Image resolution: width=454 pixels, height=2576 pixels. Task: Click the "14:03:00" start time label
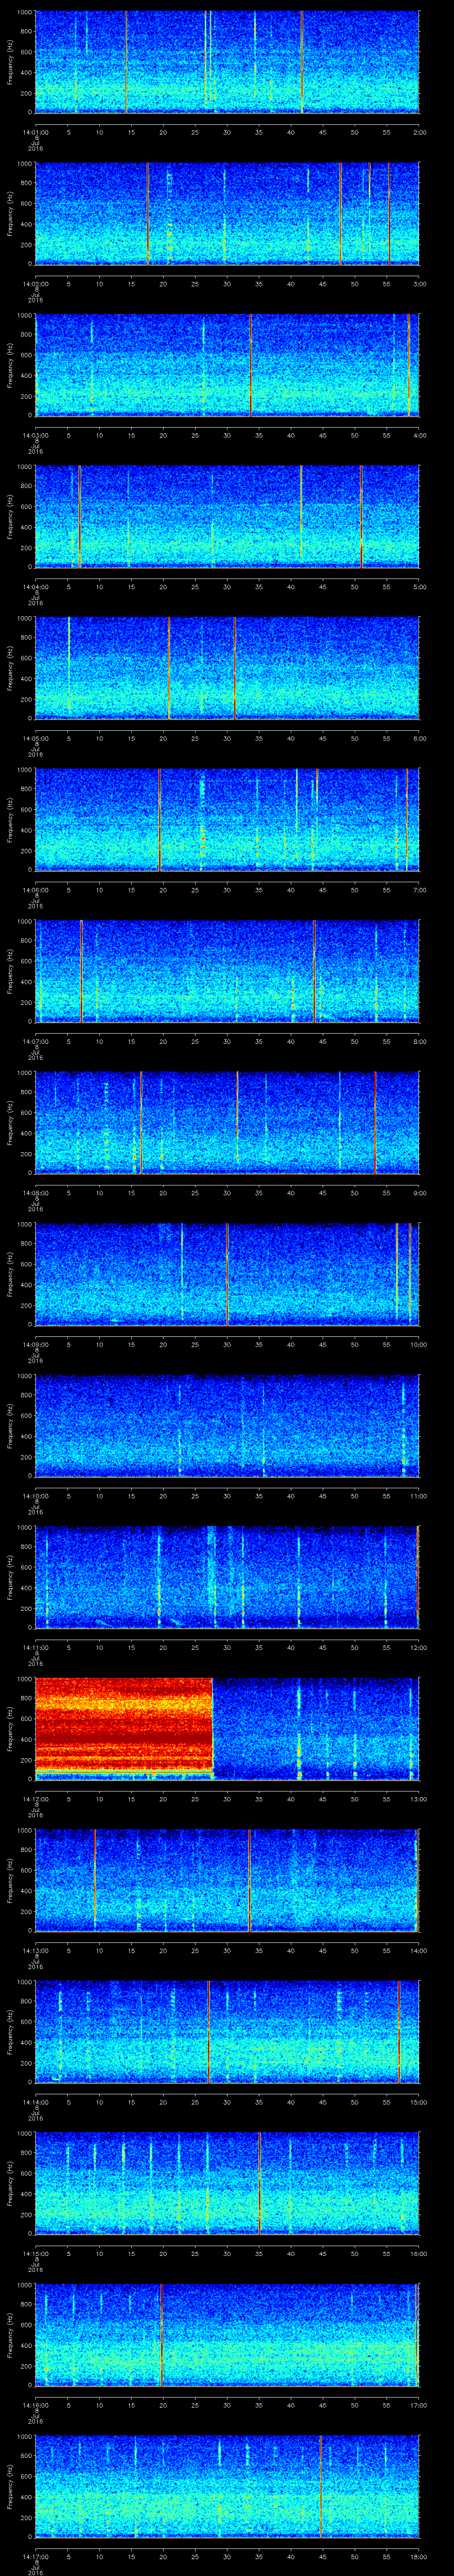pos(35,435)
